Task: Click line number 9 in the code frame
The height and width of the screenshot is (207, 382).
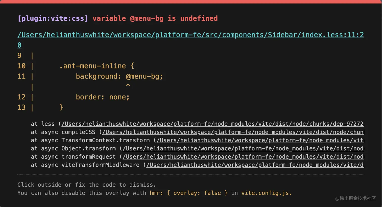Action: pyautogui.click(x=19, y=56)
